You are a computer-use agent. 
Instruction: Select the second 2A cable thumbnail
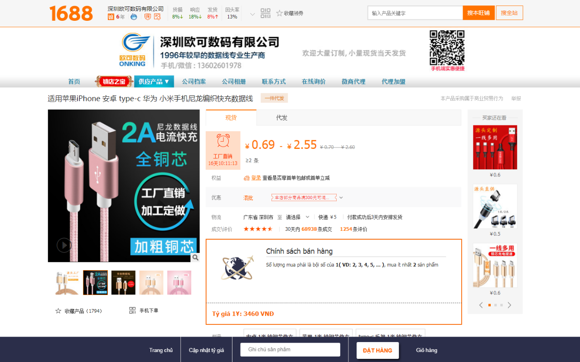96,282
